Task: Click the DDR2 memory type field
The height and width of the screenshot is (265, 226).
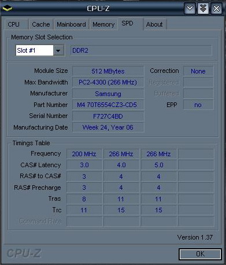Action: [141, 50]
